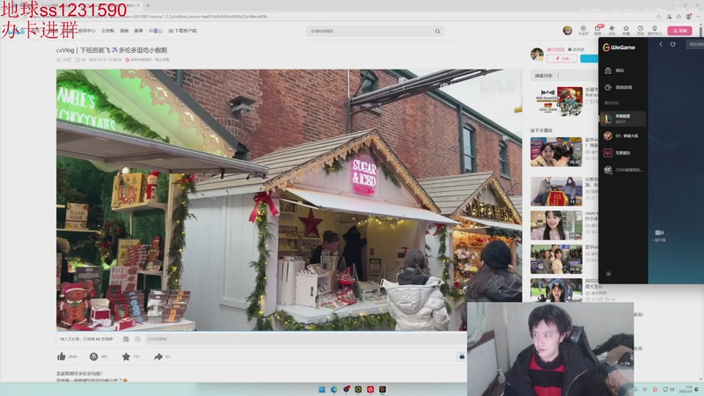Expand the 弹幕列表 danmaku list panel

point(564,76)
